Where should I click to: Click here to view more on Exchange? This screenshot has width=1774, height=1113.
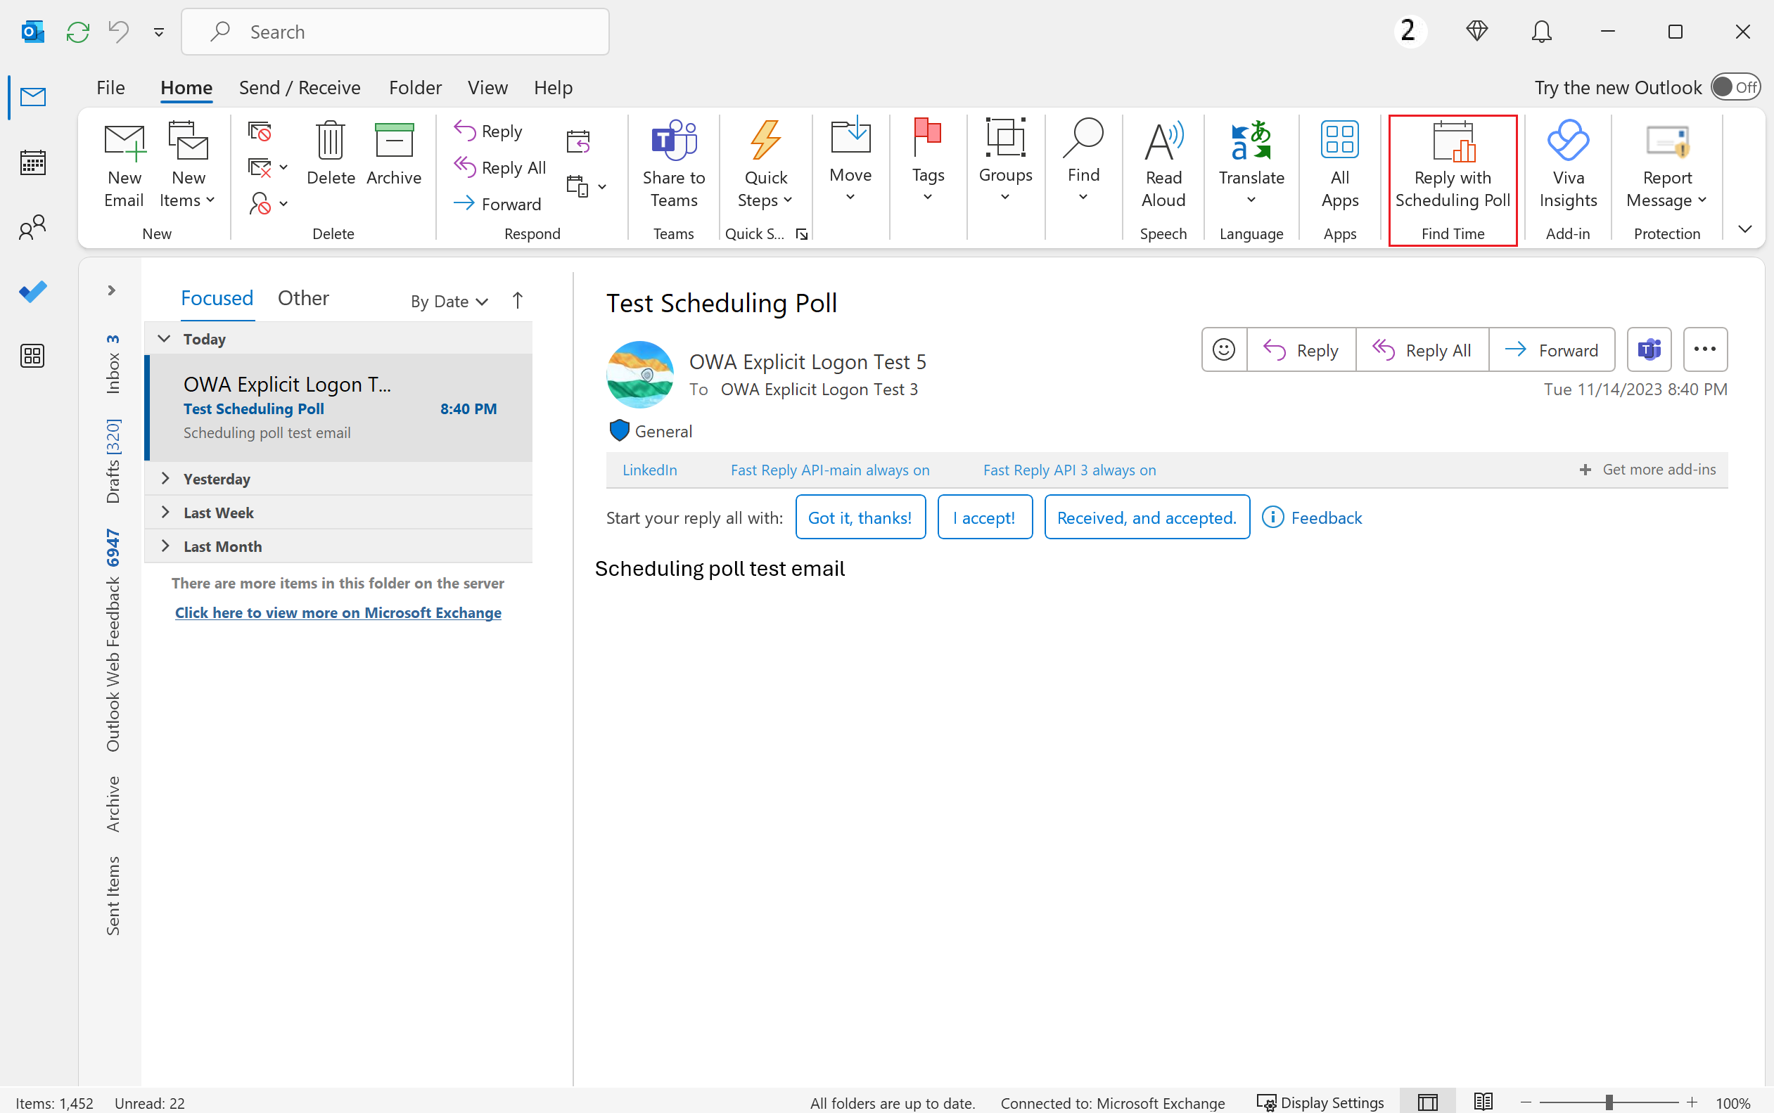[x=338, y=612]
